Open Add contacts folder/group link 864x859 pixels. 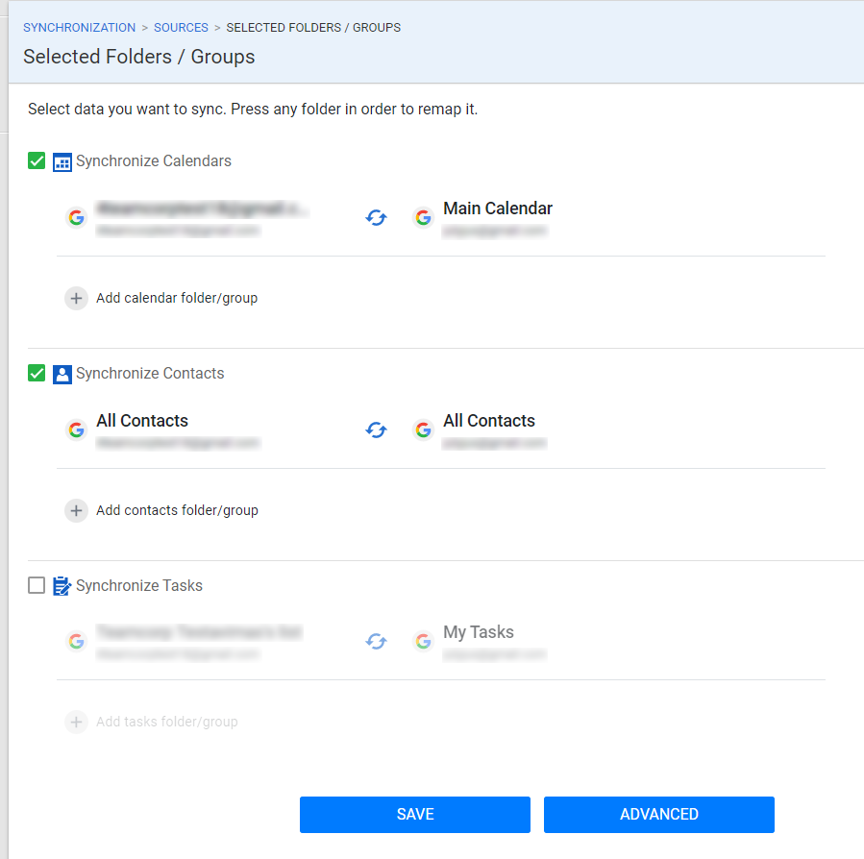177,510
